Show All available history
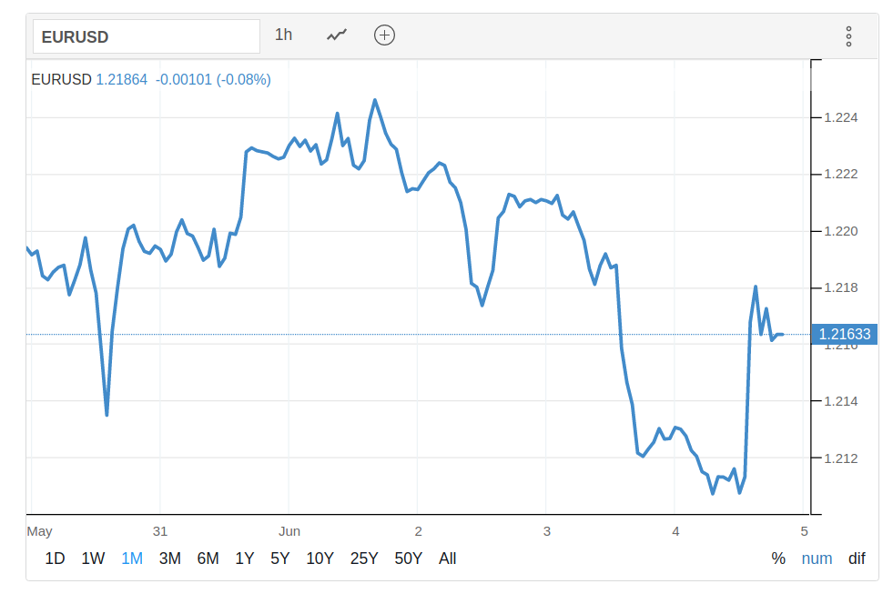Viewport: 893px width, 604px height. click(447, 559)
